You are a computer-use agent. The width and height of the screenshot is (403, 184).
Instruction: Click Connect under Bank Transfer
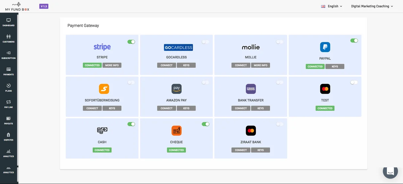tap(241, 108)
